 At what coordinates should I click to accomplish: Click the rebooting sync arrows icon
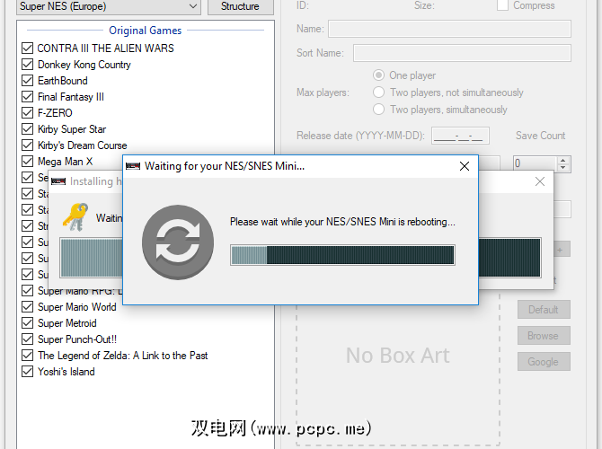coord(178,242)
